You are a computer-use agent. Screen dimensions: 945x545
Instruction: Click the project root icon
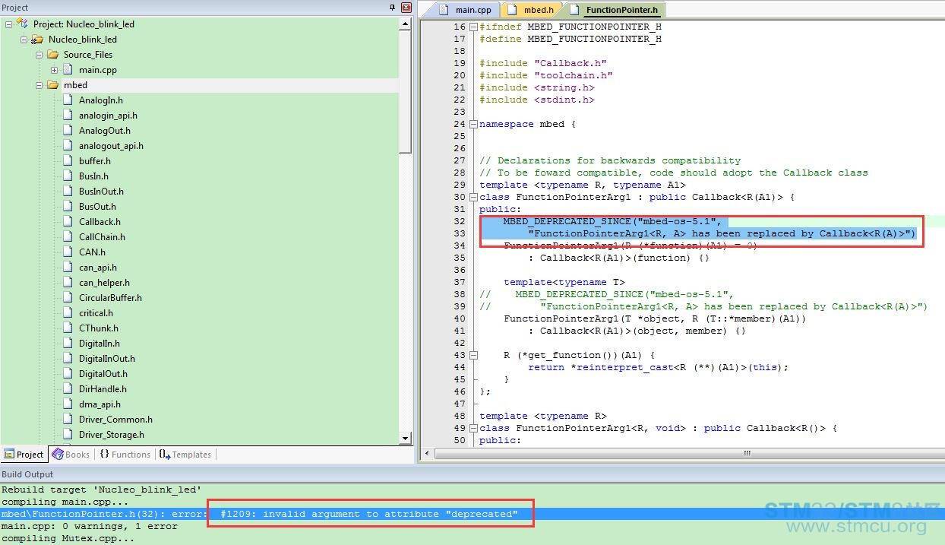coord(22,24)
